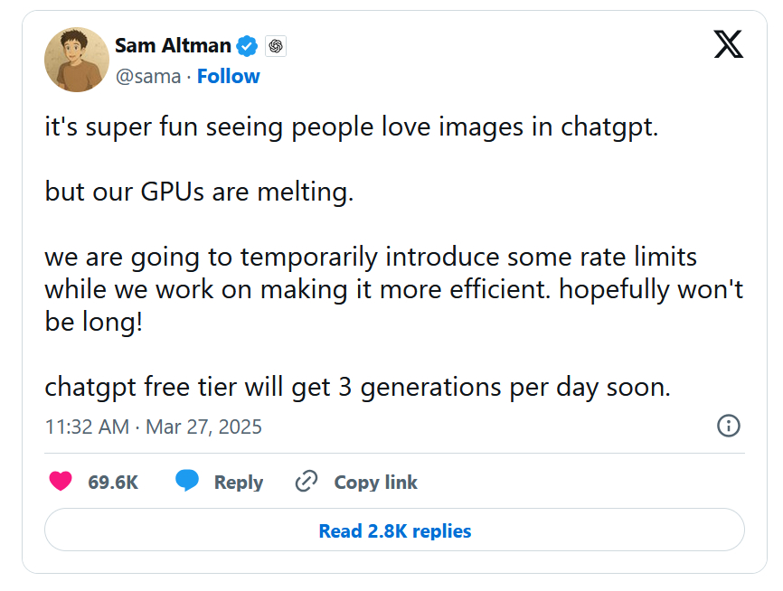This screenshot has height=591, width=783.
Task: Click the 69.6K likes count
Action: 113,483
